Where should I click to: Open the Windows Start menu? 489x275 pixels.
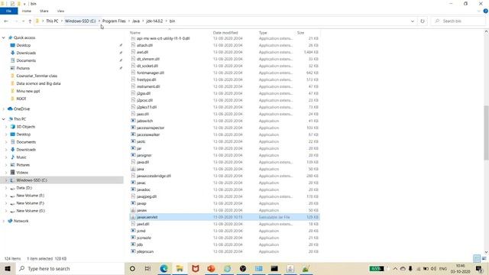click(8, 268)
